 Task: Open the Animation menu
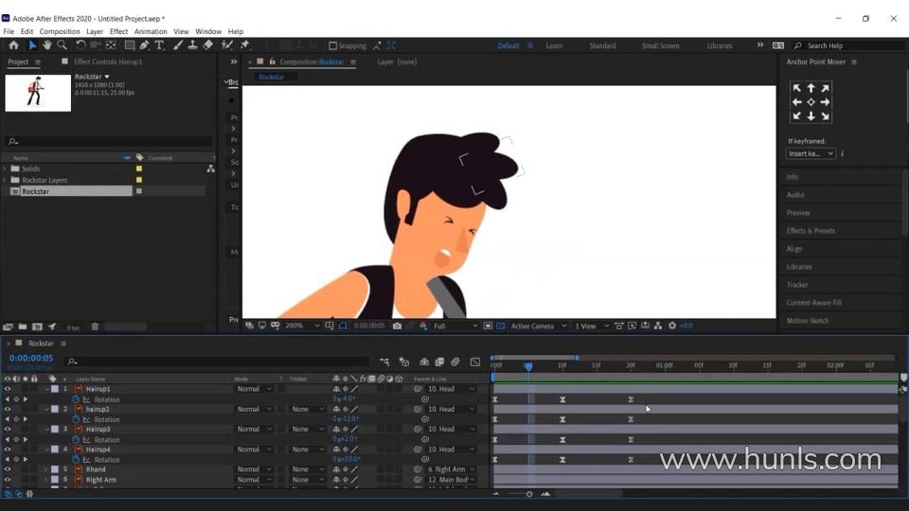(x=151, y=31)
